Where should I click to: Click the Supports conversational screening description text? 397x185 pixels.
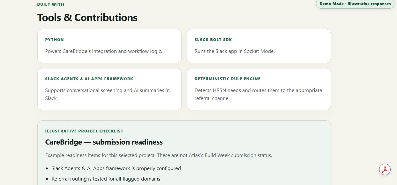tap(108, 94)
